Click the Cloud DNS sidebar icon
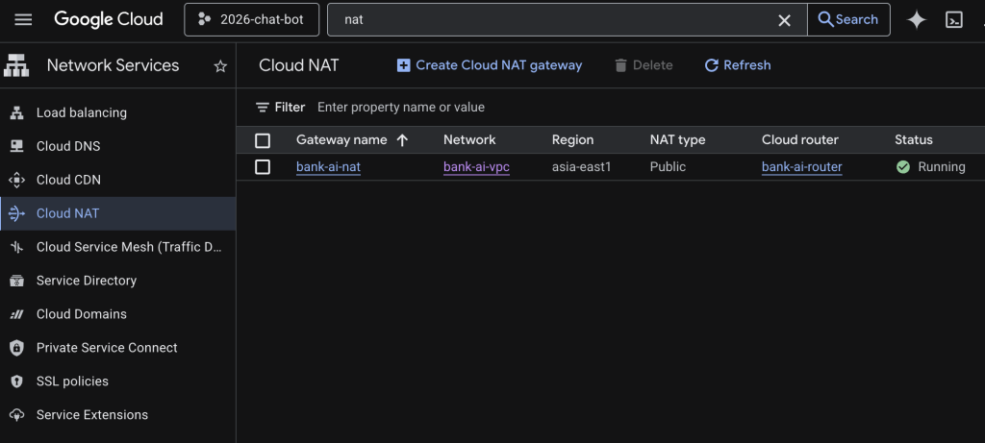Image resolution: width=985 pixels, height=443 pixels. pyautogui.click(x=17, y=146)
